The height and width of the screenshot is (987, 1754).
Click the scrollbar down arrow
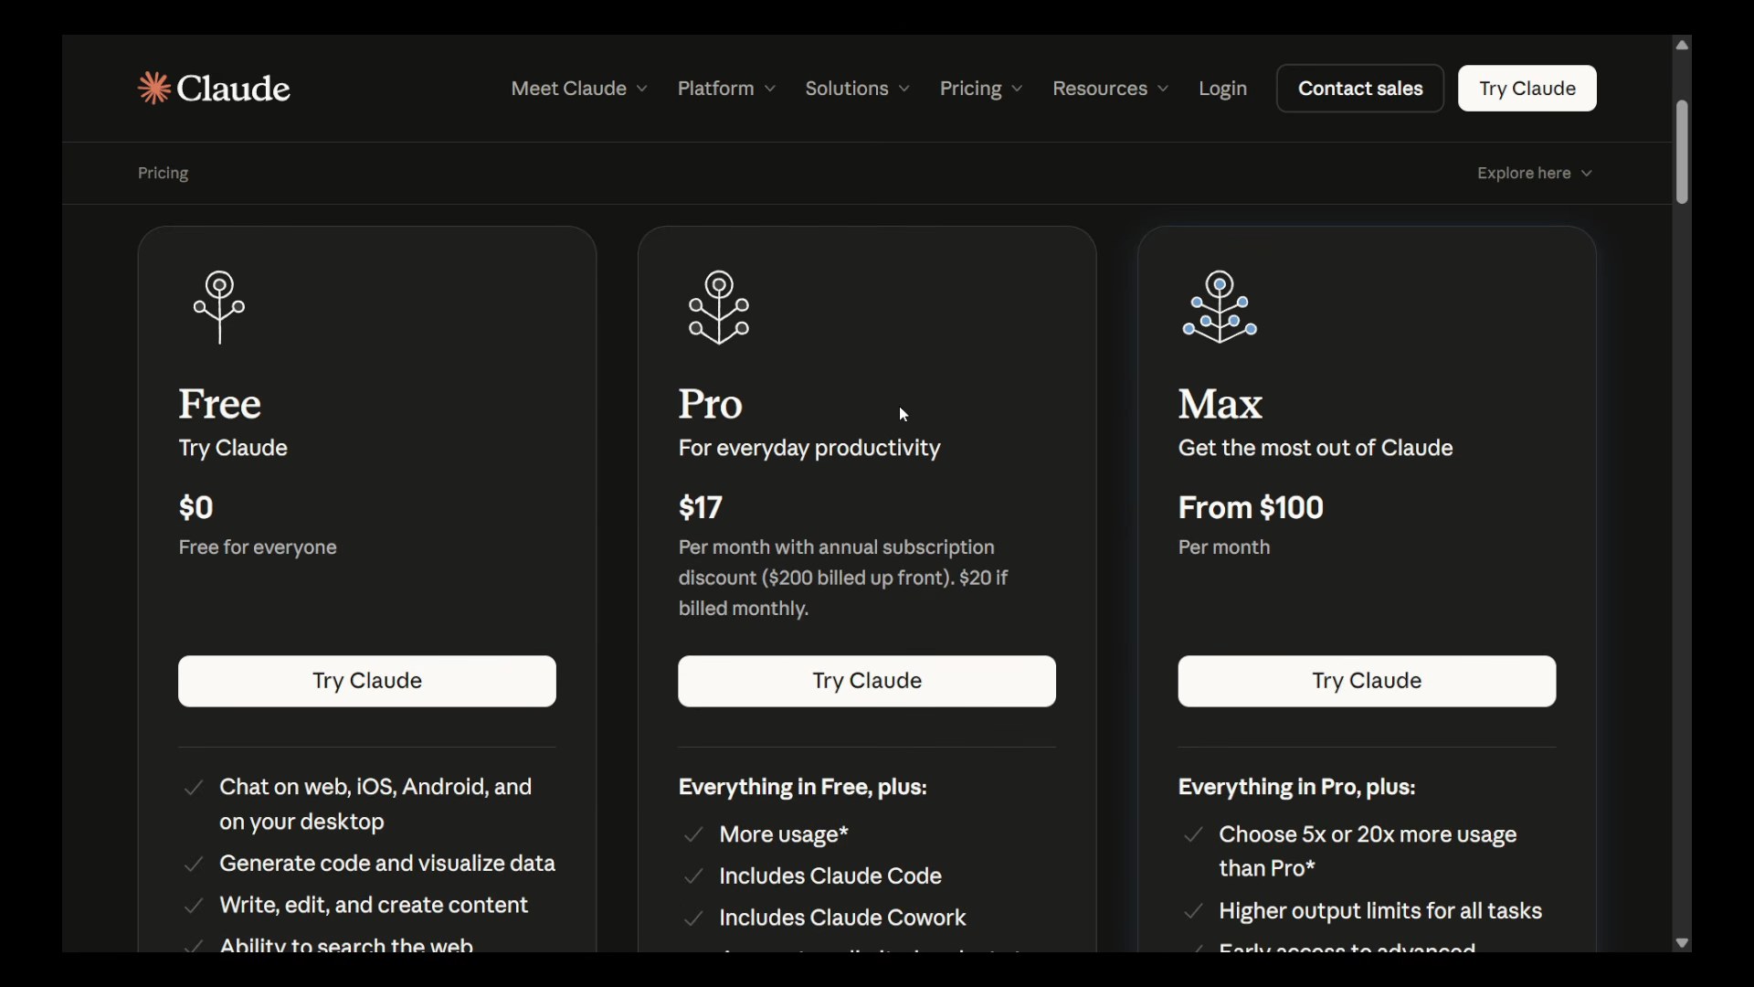[x=1682, y=943]
